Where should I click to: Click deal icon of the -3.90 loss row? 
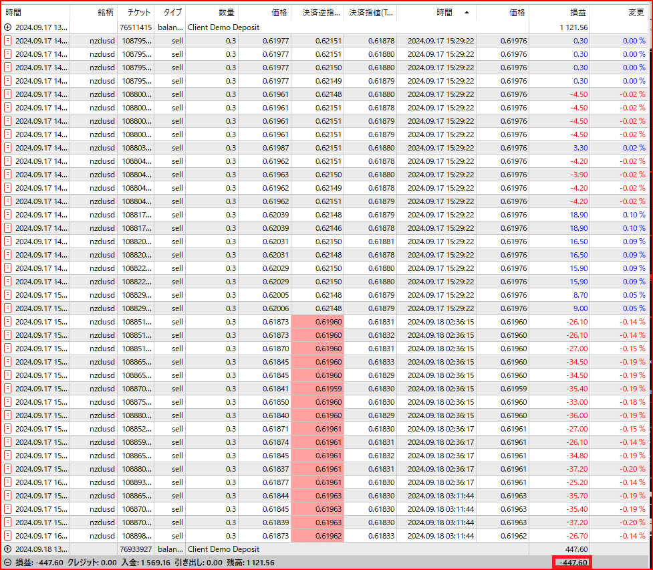[x=7, y=175]
